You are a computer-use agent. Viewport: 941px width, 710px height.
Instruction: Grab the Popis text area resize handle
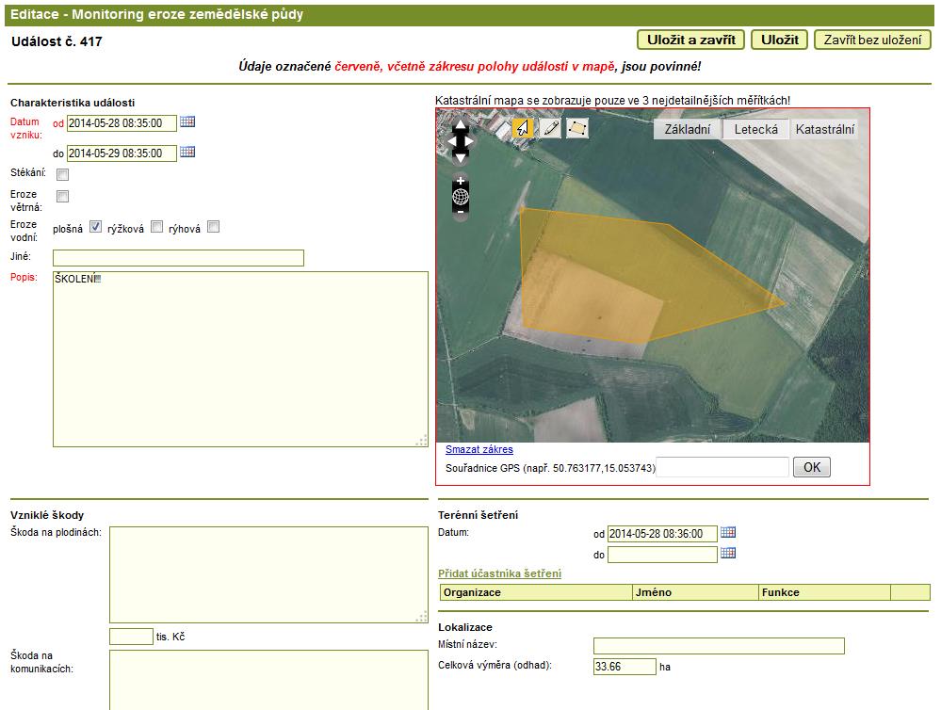click(422, 441)
